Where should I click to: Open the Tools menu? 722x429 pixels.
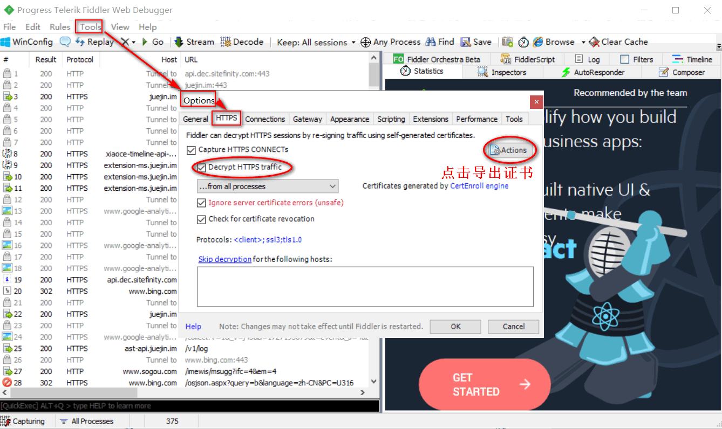pyautogui.click(x=91, y=27)
